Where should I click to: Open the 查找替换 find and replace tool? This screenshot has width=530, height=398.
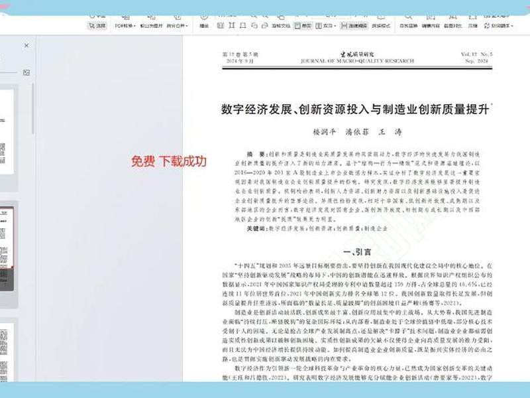coord(408,25)
